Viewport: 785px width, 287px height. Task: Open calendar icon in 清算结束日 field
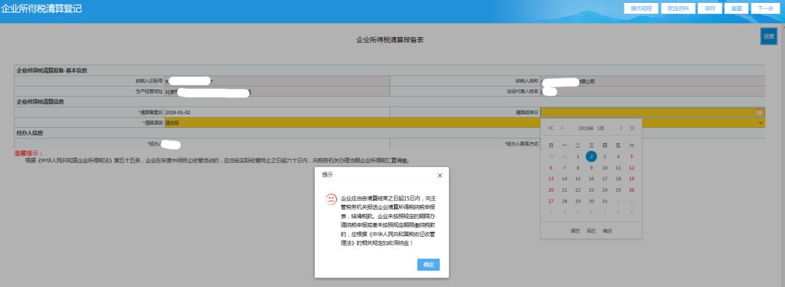coord(759,113)
